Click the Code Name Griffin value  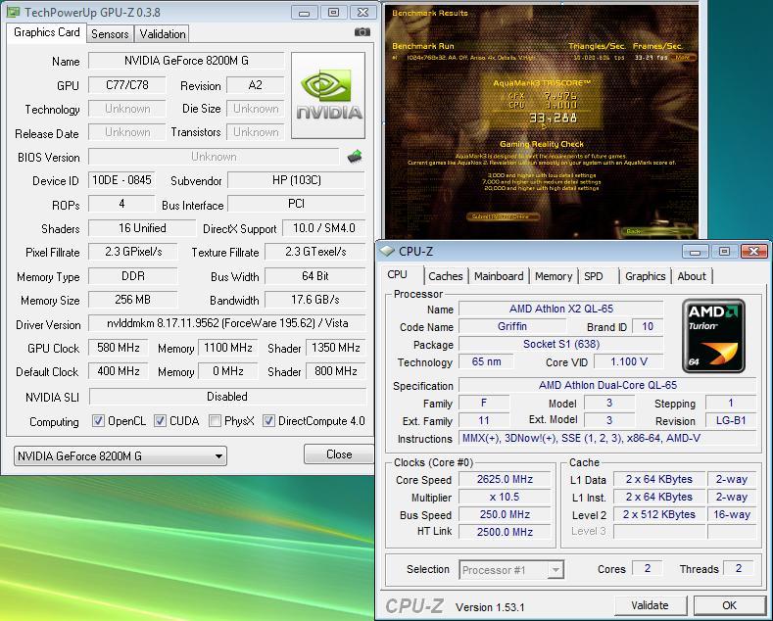(511, 326)
